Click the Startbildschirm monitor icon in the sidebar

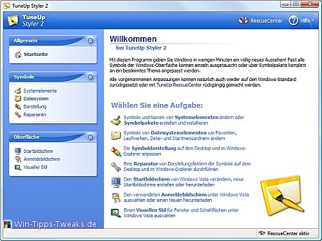(18, 151)
